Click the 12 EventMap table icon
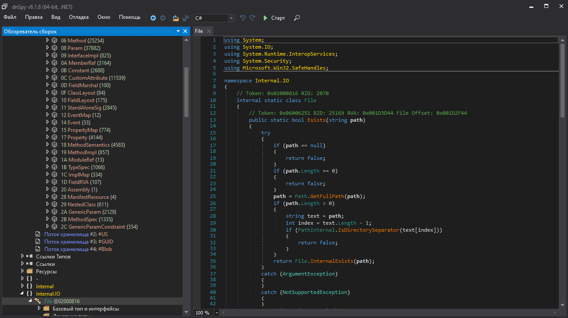The height and width of the screenshot is (318, 568). [x=55, y=115]
